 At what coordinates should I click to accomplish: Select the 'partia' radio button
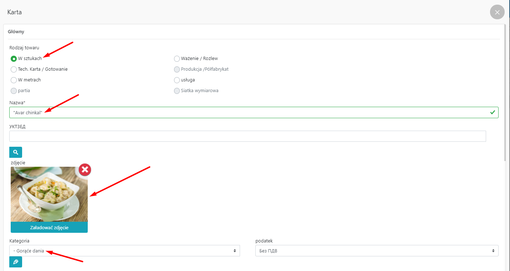tap(14, 91)
